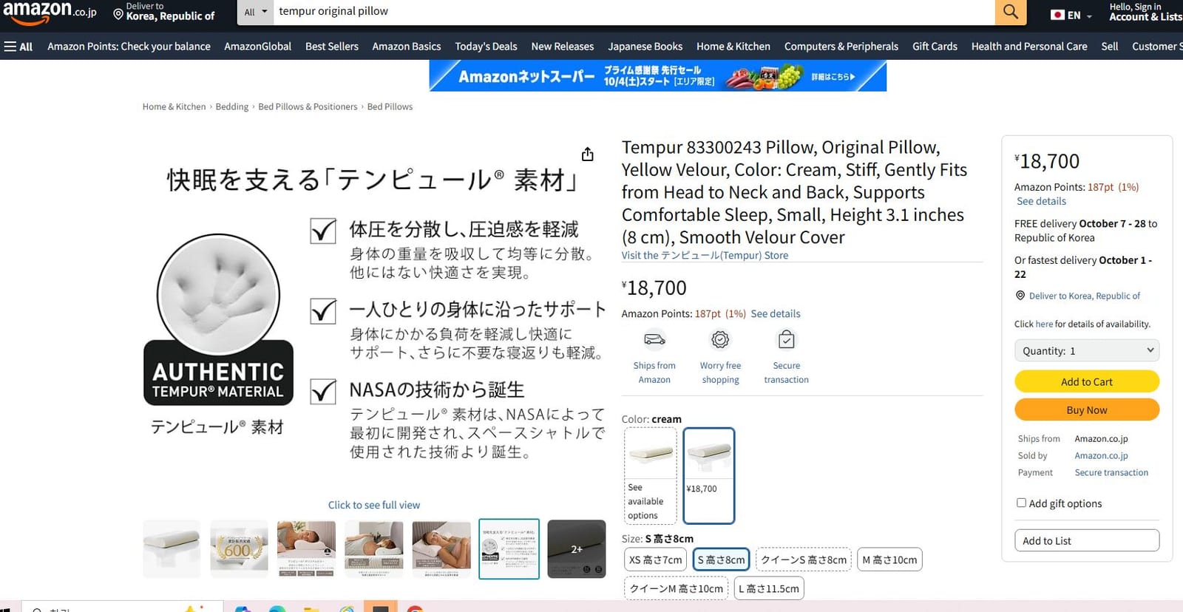The height and width of the screenshot is (612, 1183).
Task: Open Computers & Peripherals in the navigation bar
Action: (841, 47)
